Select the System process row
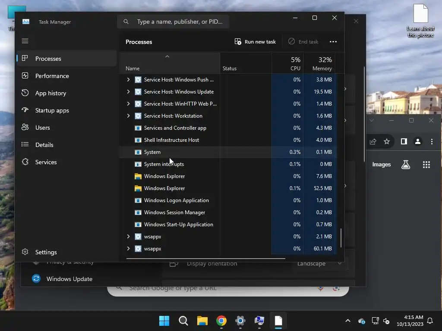 pyautogui.click(x=228, y=152)
